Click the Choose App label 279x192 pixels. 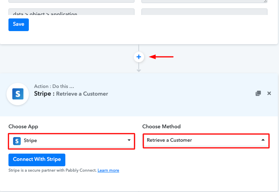coord(23,127)
